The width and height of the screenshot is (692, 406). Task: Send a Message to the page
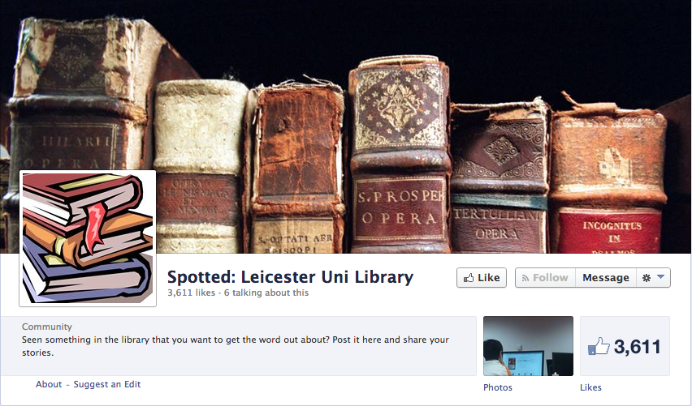[606, 278]
